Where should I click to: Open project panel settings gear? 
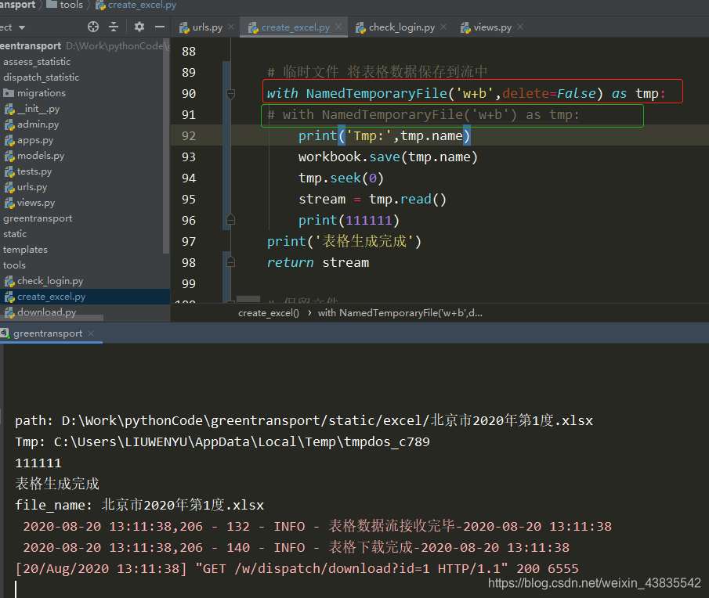pyautogui.click(x=139, y=27)
